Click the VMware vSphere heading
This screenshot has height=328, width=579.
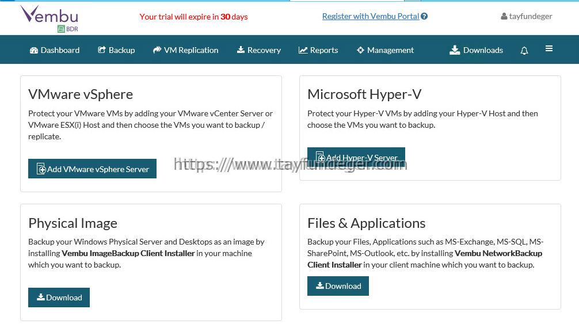click(81, 94)
